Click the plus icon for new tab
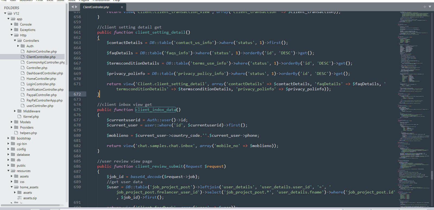Screen dimensions: 434x210 425,7
